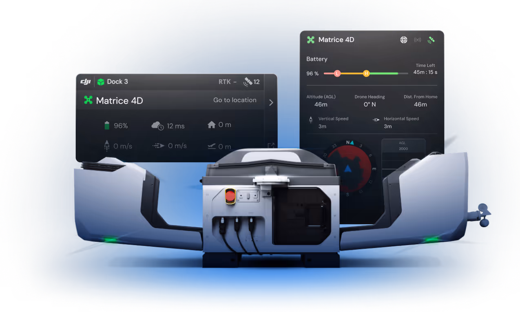This screenshot has width=520, height=312.
Task: Click the blue drone arrow in the compass
Action: [x=347, y=168]
